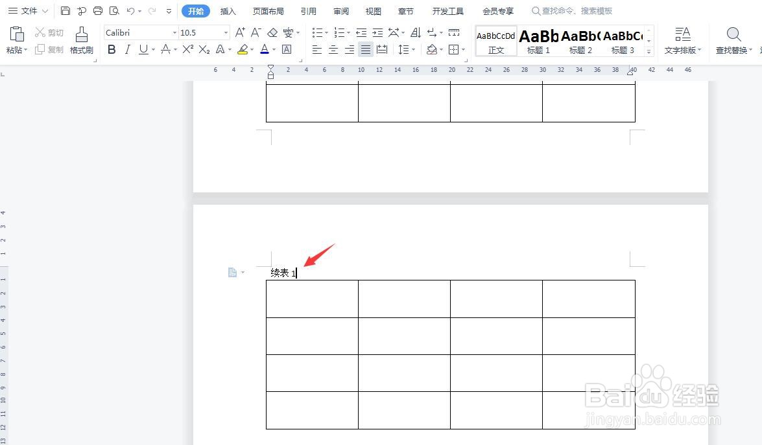Align text right

(x=350, y=49)
